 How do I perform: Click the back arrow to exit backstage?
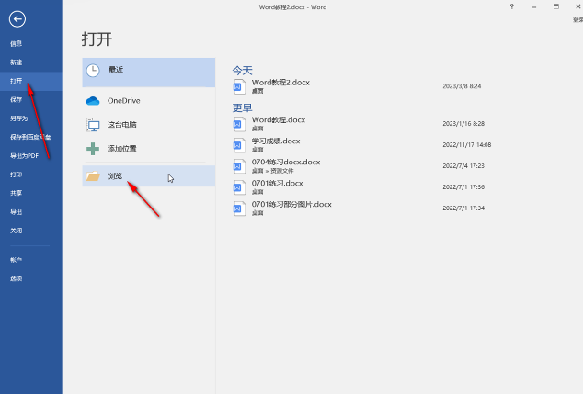17,19
